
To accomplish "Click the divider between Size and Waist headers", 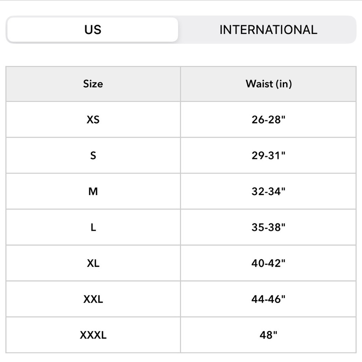I will 180,84.
